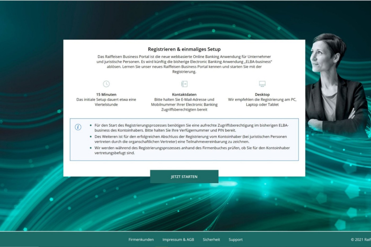Open the Support footer link

(x=236, y=240)
